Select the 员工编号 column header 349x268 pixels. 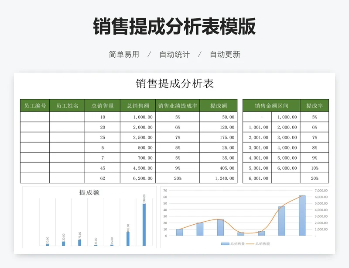click(34, 105)
